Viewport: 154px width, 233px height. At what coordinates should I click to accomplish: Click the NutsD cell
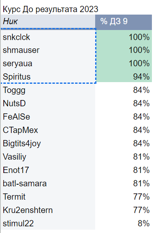pos(48,103)
